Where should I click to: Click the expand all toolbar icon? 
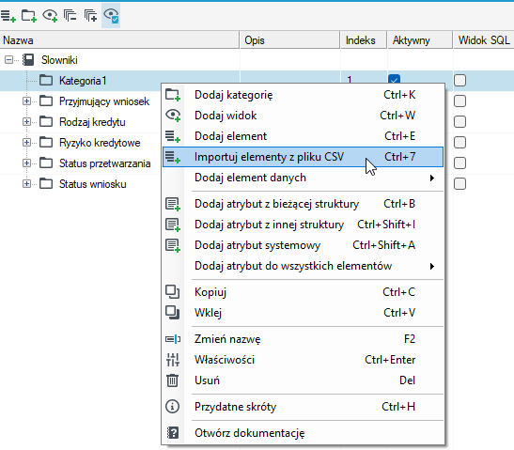[x=90, y=15]
